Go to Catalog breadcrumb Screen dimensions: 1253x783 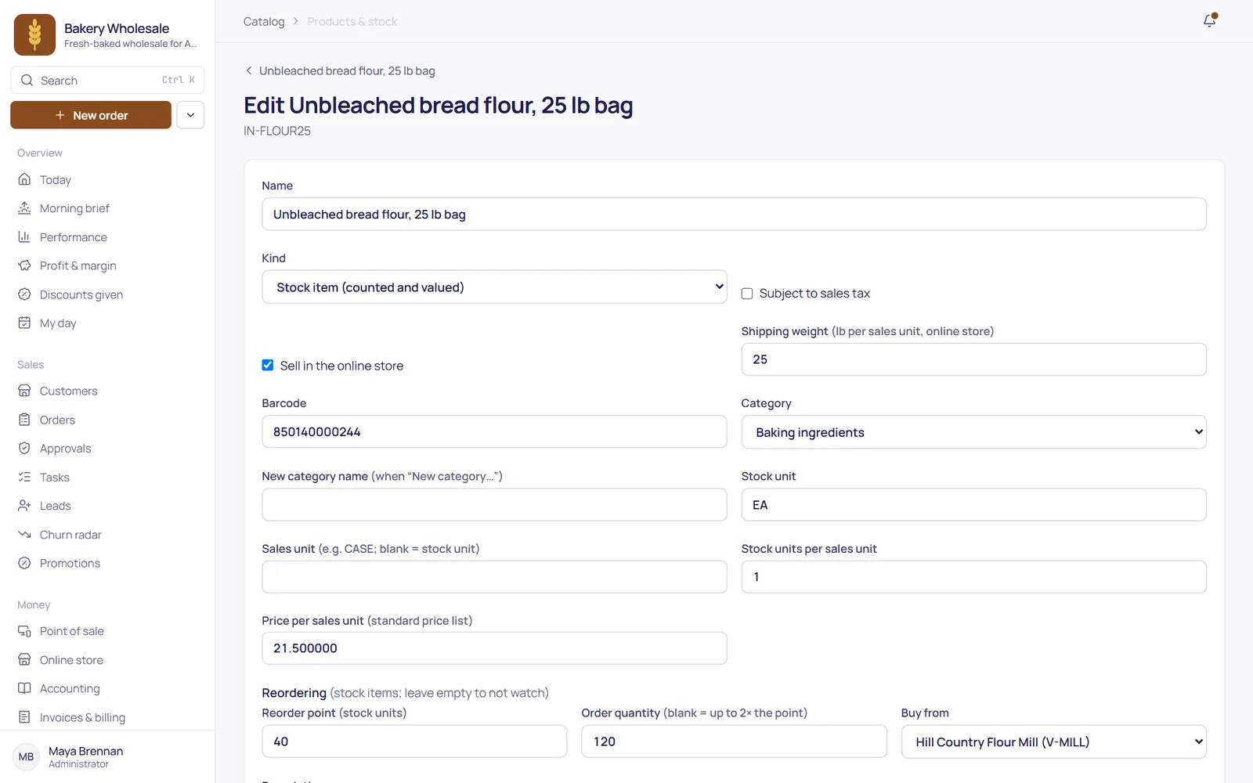[x=264, y=21]
